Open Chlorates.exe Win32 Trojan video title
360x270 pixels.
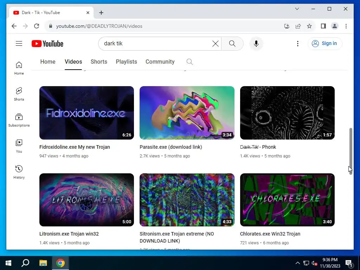click(270, 234)
